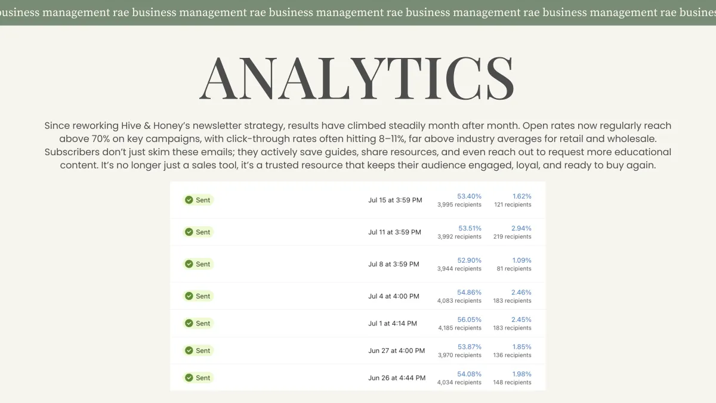Click the Jul 8 at 3:59 PM timestamp

point(393,264)
